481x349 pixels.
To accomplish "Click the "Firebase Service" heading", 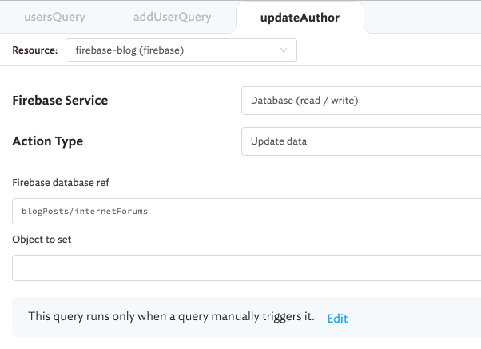I will pos(60,101).
